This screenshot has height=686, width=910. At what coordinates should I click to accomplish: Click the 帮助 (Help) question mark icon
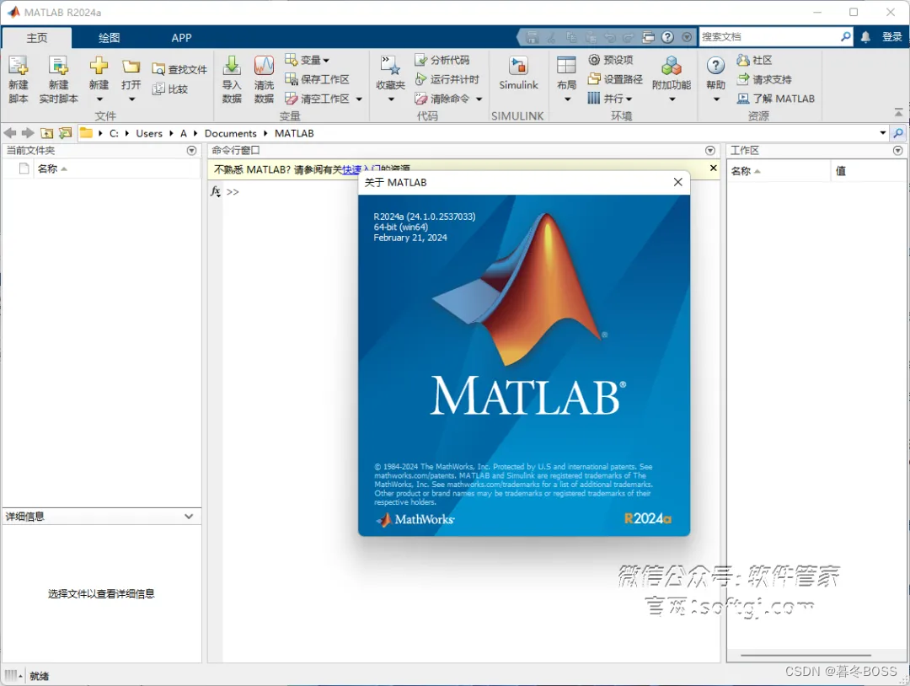[x=715, y=66]
